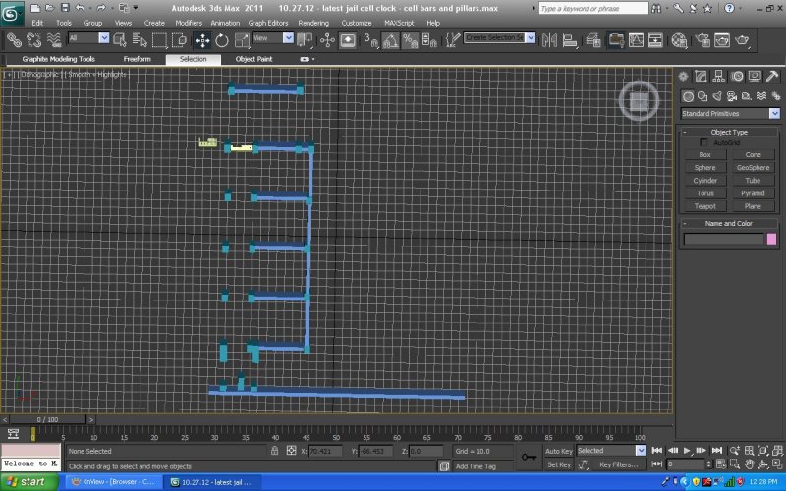
Task: Open the key mode Selected dropdown
Action: [x=641, y=451]
